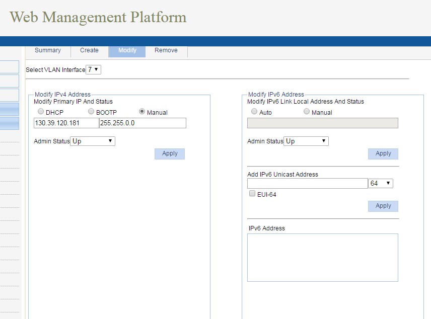Select the DHCP radio button
Screen dimensions: 431x319
(41, 112)
